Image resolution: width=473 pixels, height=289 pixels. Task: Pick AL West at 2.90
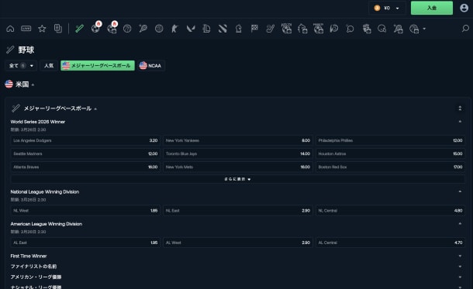(238, 243)
